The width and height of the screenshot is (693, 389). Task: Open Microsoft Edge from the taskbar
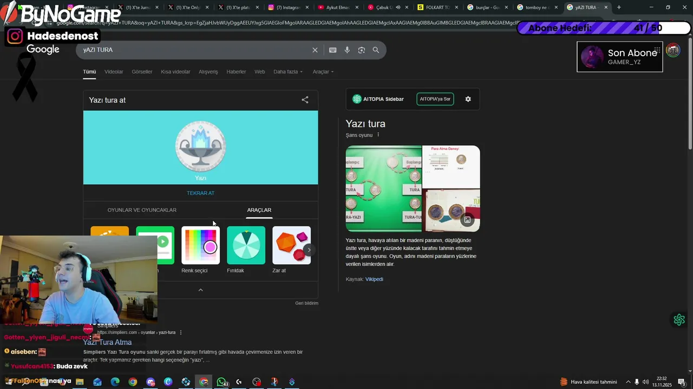pyautogui.click(x=115, y=382)
